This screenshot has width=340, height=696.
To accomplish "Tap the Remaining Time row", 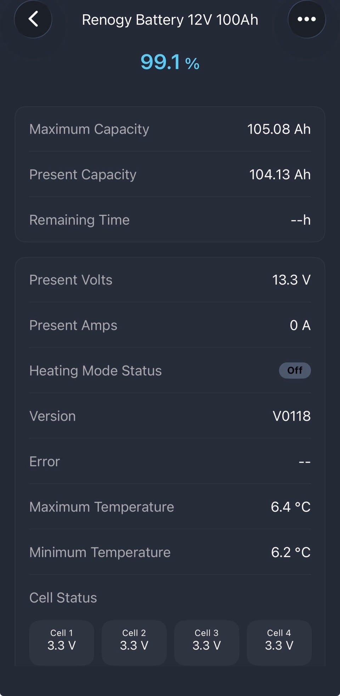I will [170, 220].
